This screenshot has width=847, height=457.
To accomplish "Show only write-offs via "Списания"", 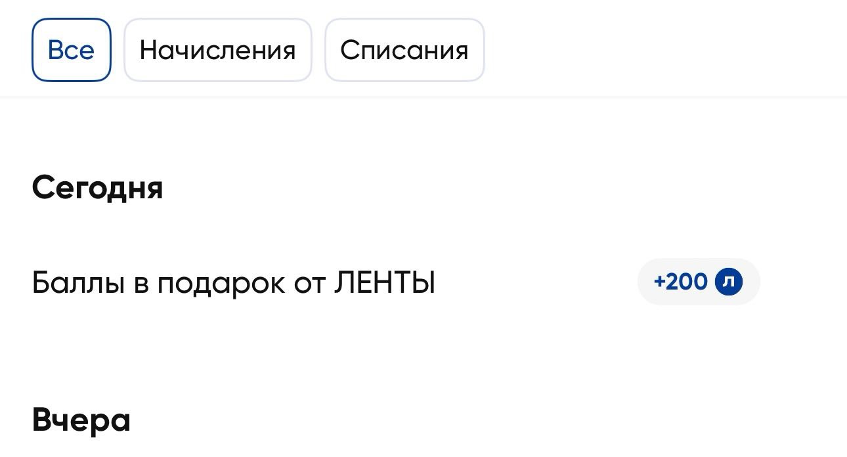I will (x=404, y=50).
